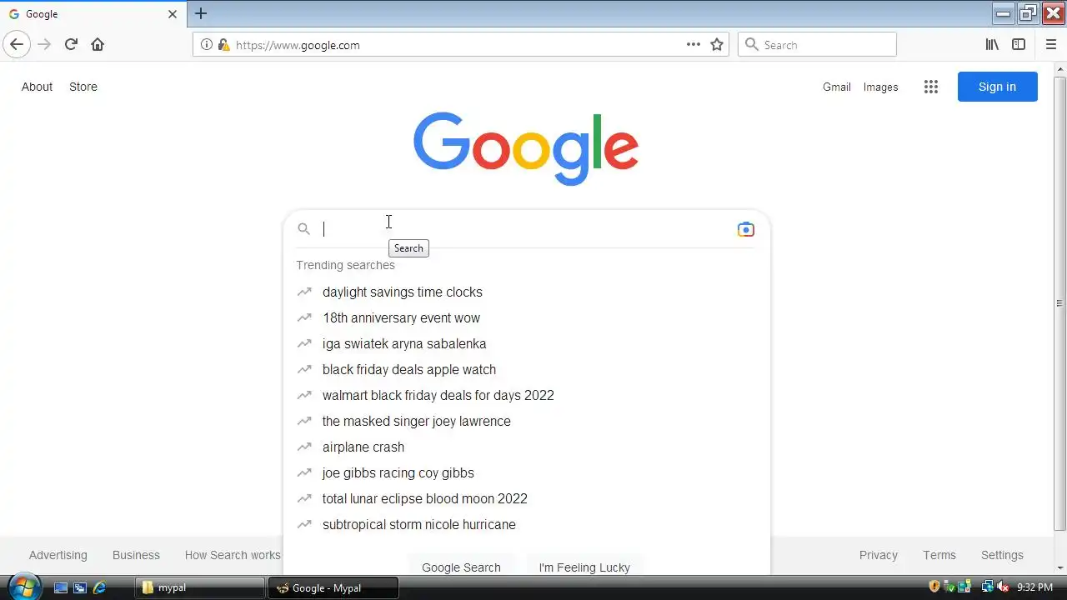Click the Google logo
1067x600 pixels.
pyautogui.click(x=526, y=148)
